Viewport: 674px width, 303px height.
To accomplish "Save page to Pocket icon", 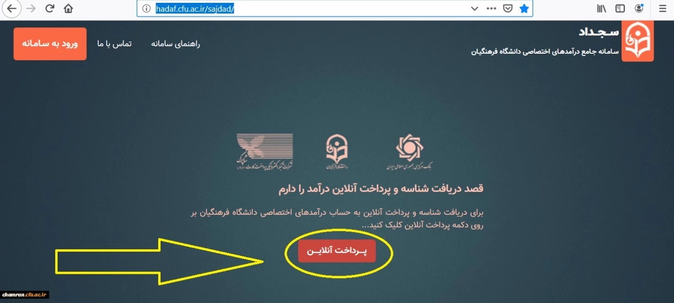I will pos(508,8).
